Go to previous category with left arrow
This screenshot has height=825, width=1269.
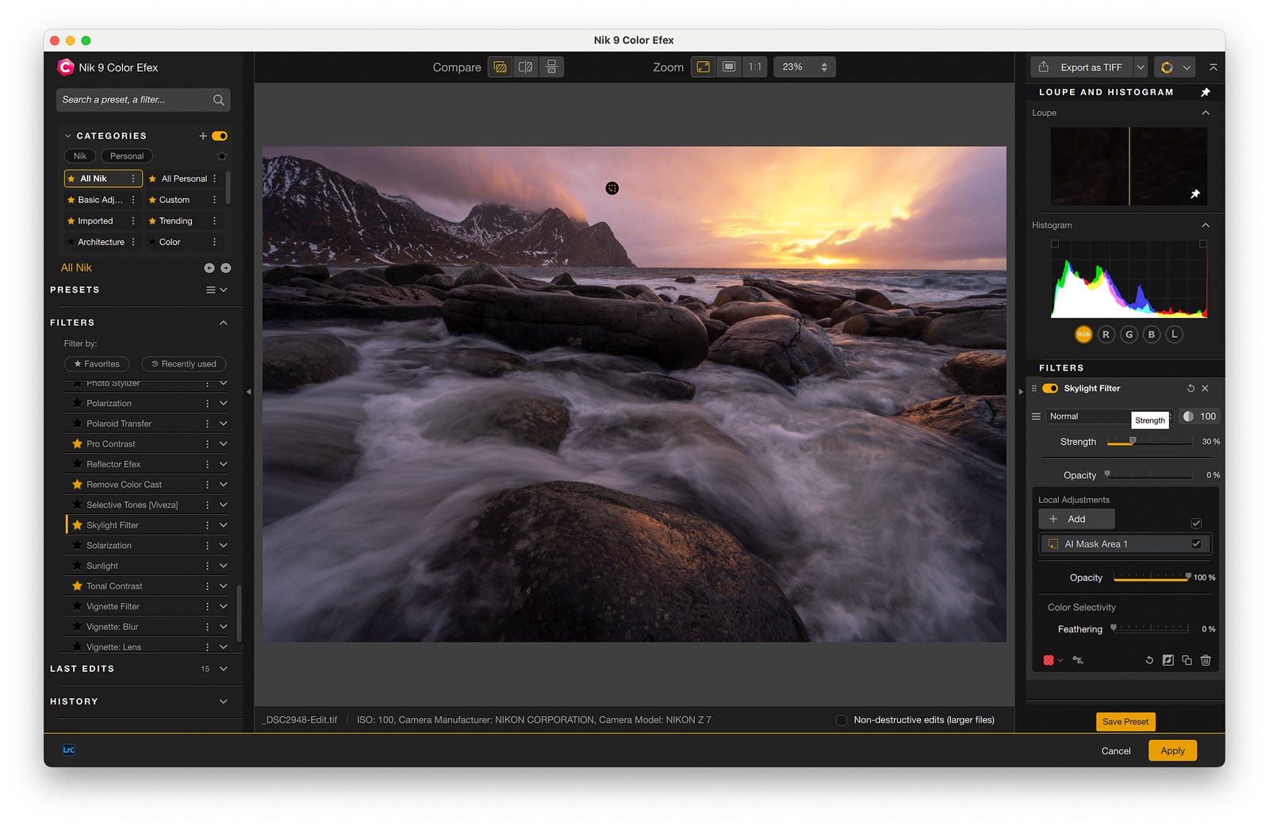tap(209, 268)
